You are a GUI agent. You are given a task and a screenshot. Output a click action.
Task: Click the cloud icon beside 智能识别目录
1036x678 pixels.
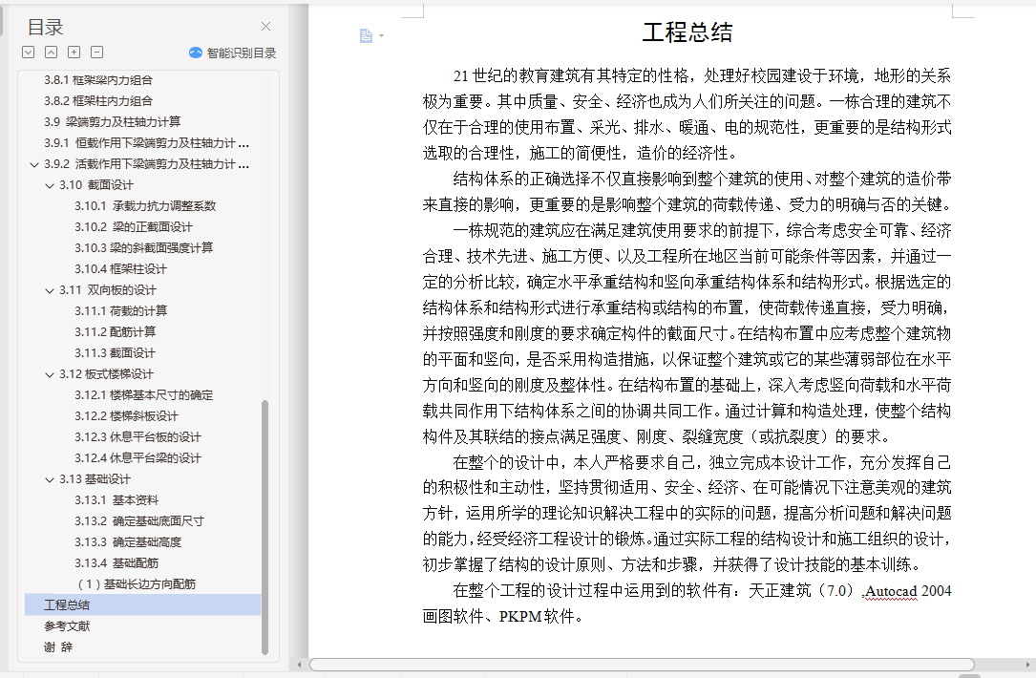196,53
